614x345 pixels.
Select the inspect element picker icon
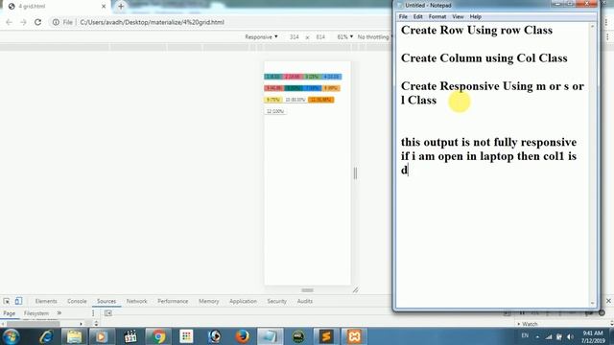pos(7,301)
